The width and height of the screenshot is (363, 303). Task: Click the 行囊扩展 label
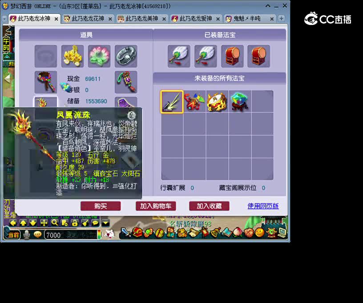tap(173, 188)
